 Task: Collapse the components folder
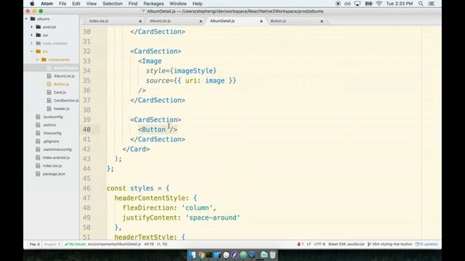click(37, 59)
